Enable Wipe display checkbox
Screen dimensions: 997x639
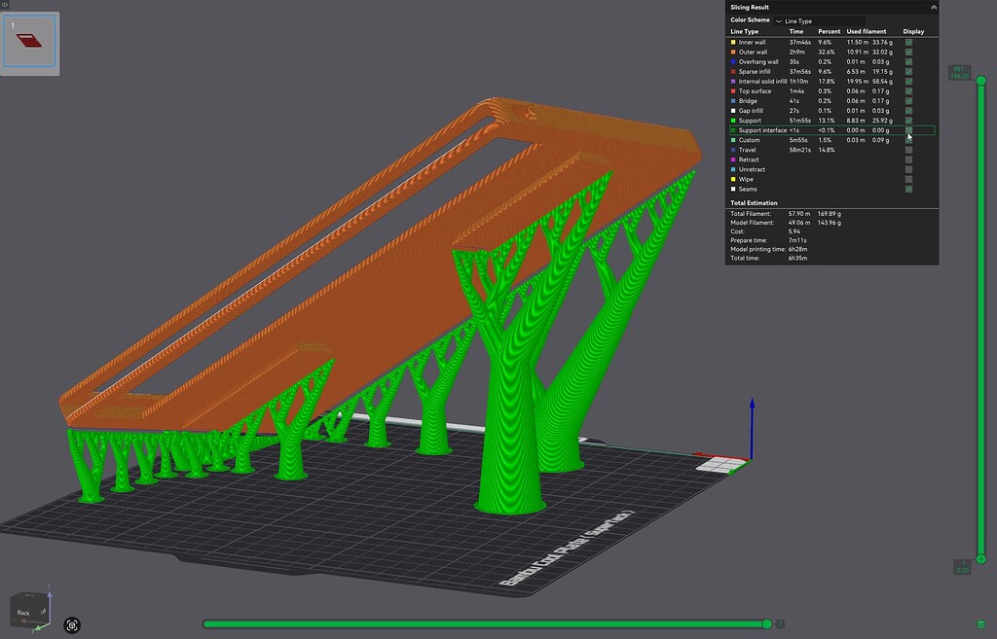(x=908, y=179)
